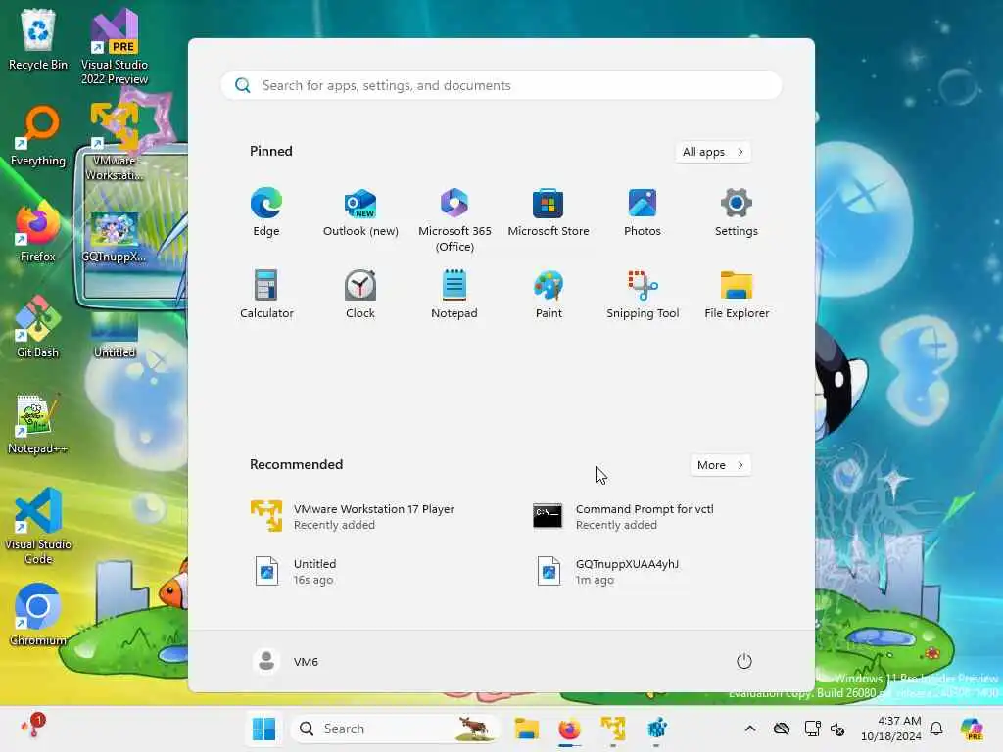Viewport: 1003px width, 752px height.
Task: Expand All apps list
Action: pyautogui.click(x=713, y=152)
